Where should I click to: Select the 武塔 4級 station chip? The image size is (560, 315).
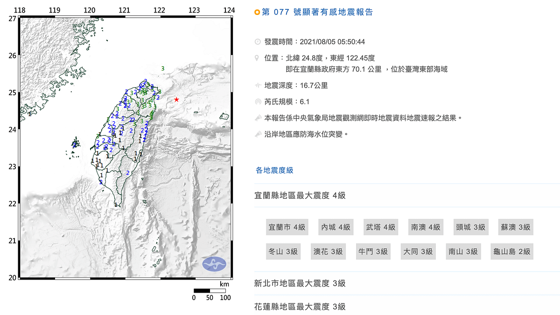pyautogui.click(x=380, y=227)
